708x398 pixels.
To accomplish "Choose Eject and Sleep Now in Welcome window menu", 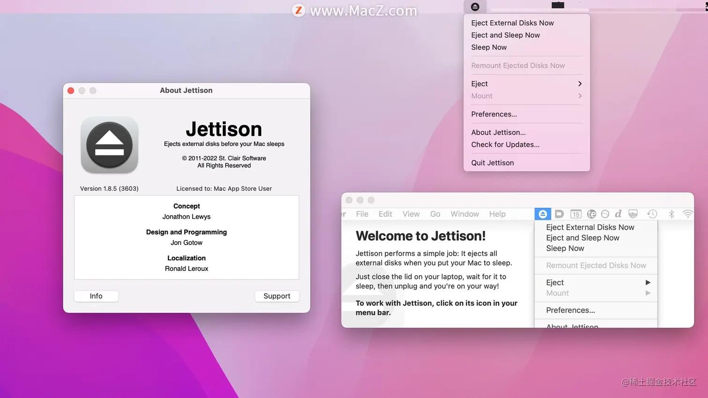I will [x=583, y=238].
